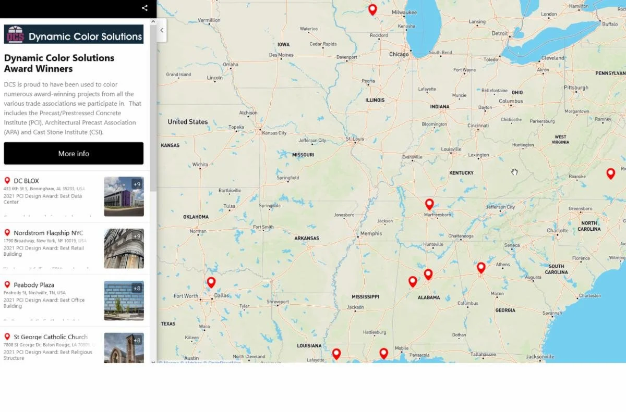Click the Alabama marker nearest Mississippi border

click(413, 282)
